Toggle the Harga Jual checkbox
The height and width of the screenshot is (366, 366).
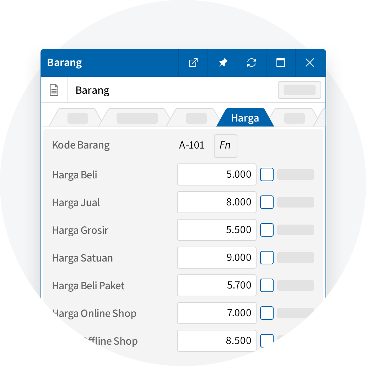click(x=267, y=202)
